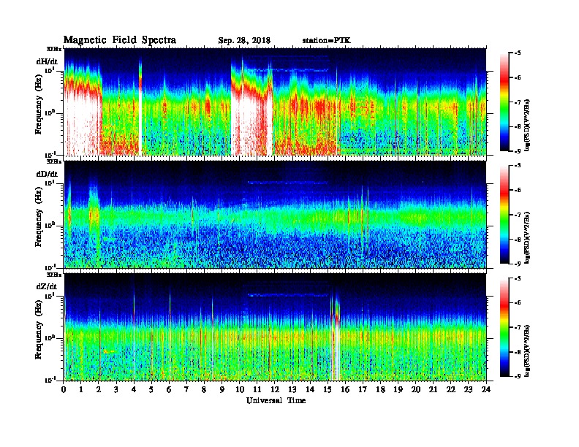
Task: Click hour "18" on the Universal Time axis
Action: (380, 389)
